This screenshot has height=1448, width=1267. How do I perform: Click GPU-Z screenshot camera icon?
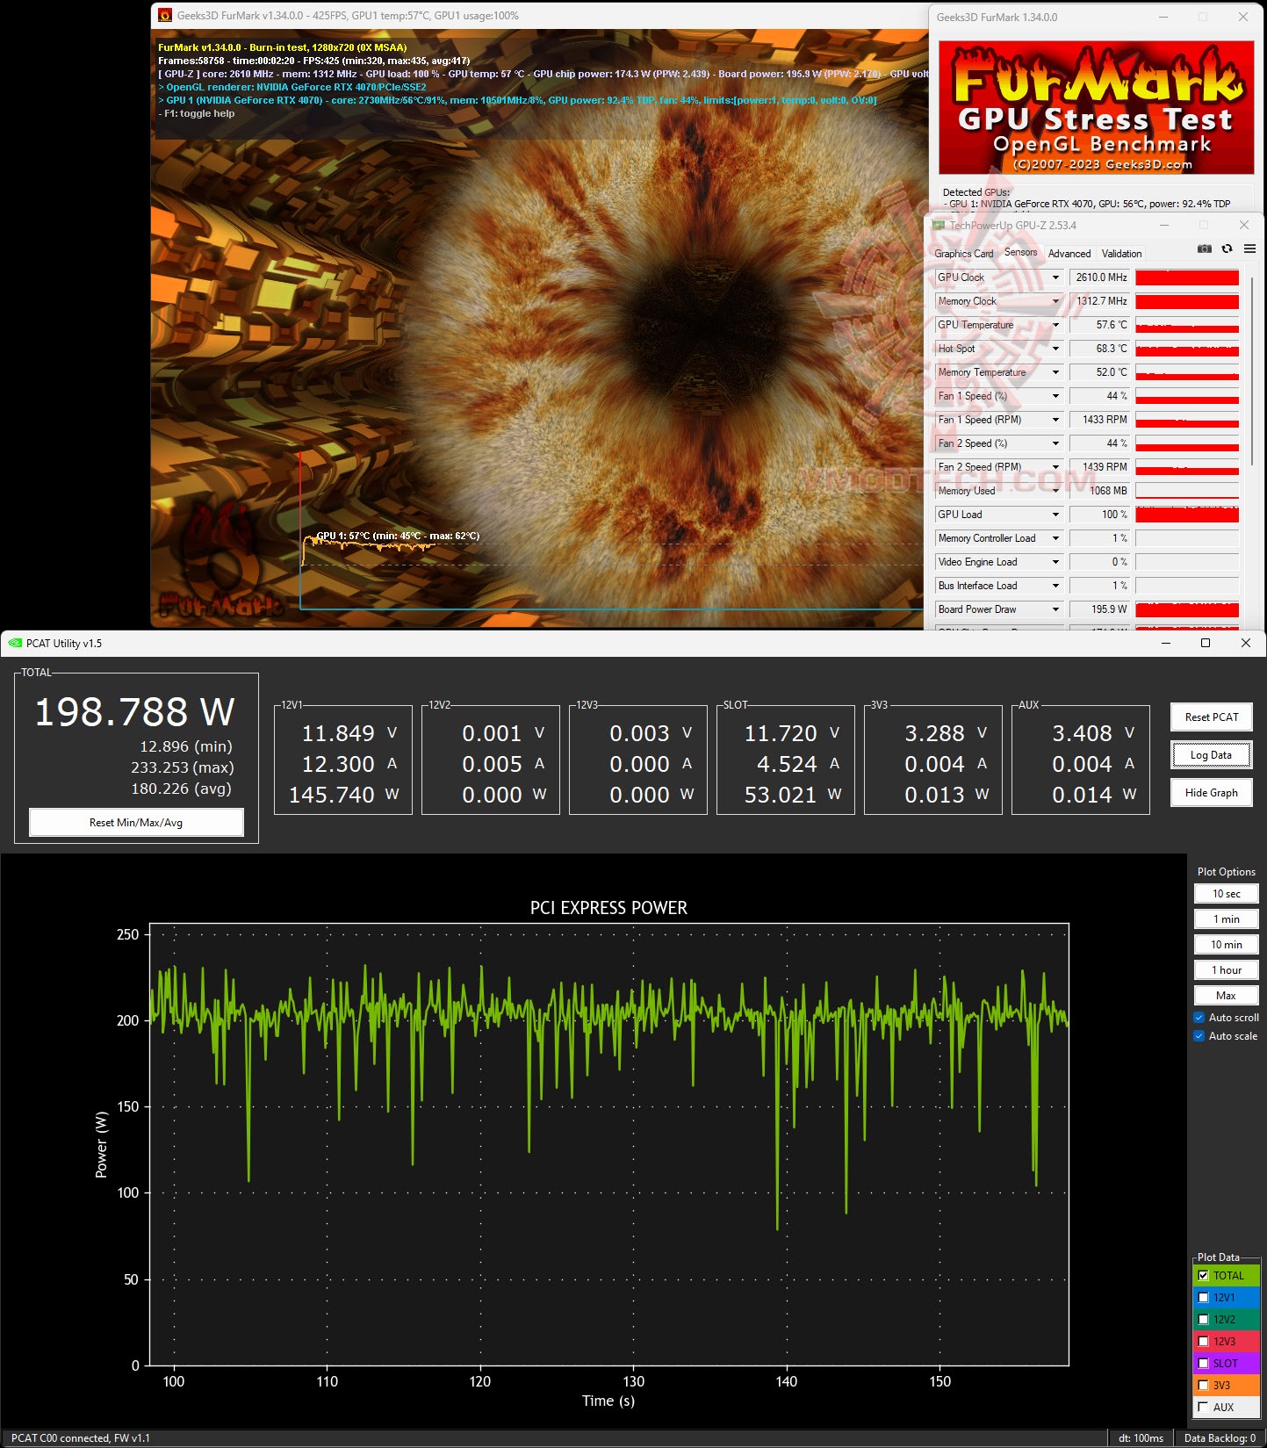tap(1205, 249)
